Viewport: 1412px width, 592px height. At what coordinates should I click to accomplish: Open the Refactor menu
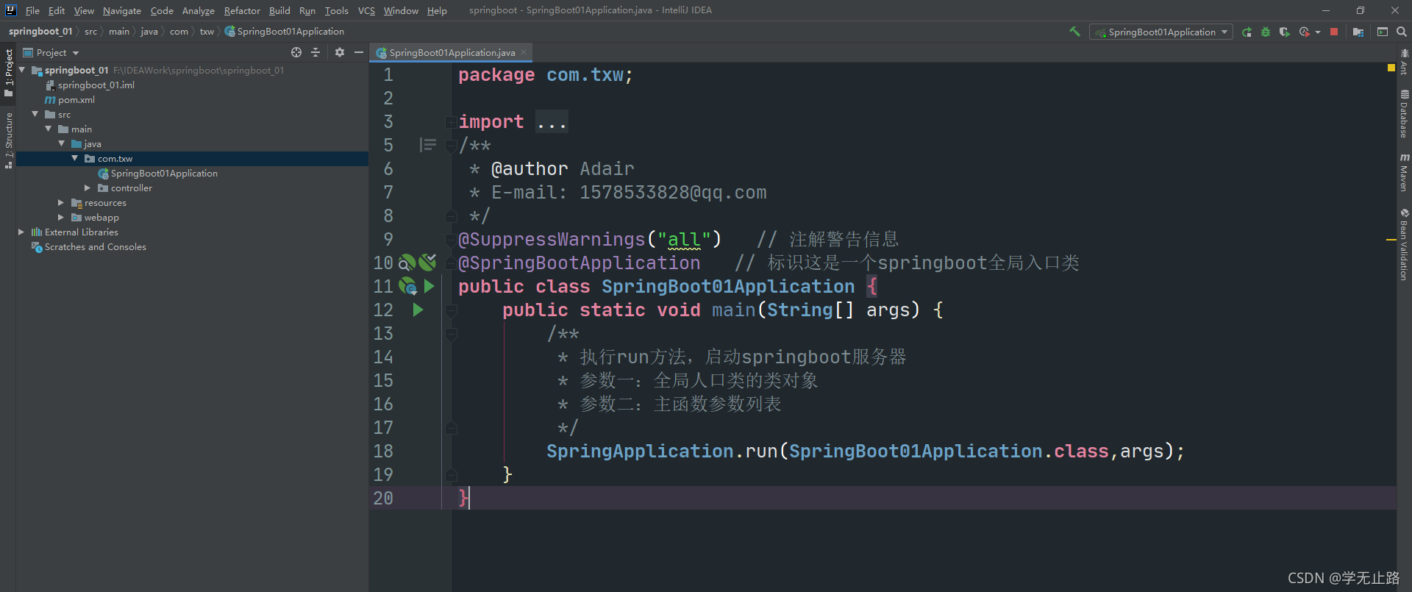[242, 10]
